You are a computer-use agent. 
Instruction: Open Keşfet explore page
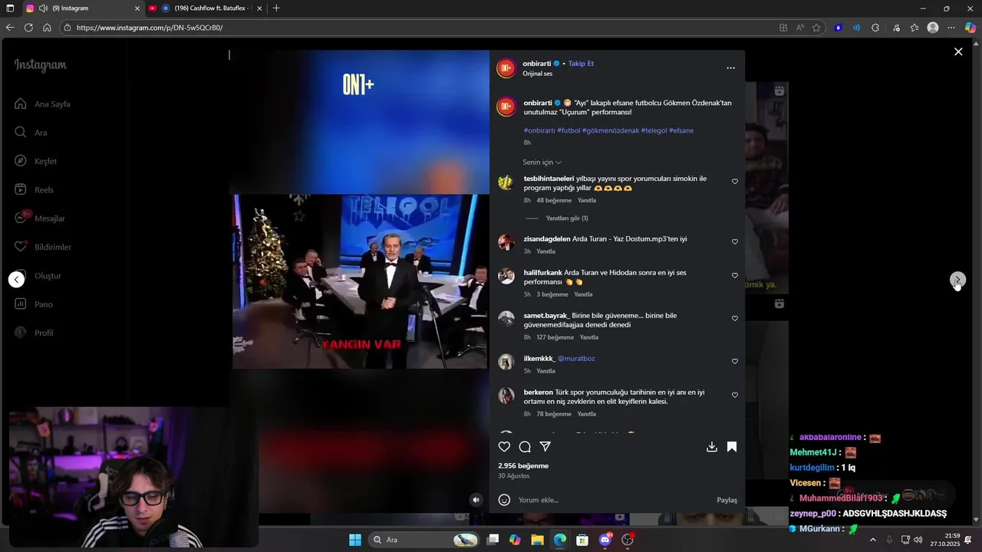click(x=35, y=161)
